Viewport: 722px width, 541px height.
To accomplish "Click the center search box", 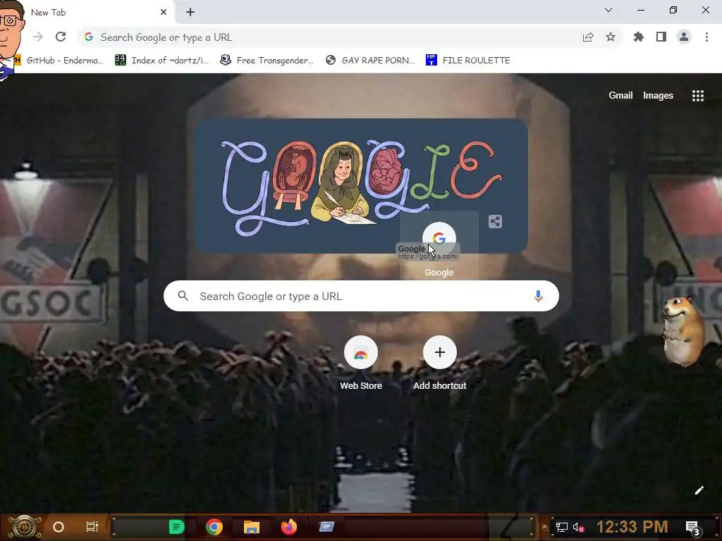I will [361, 296].
